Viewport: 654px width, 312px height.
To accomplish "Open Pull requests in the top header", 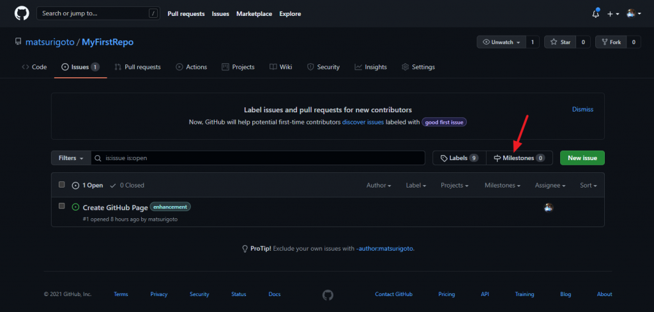I will click(186, 14).
